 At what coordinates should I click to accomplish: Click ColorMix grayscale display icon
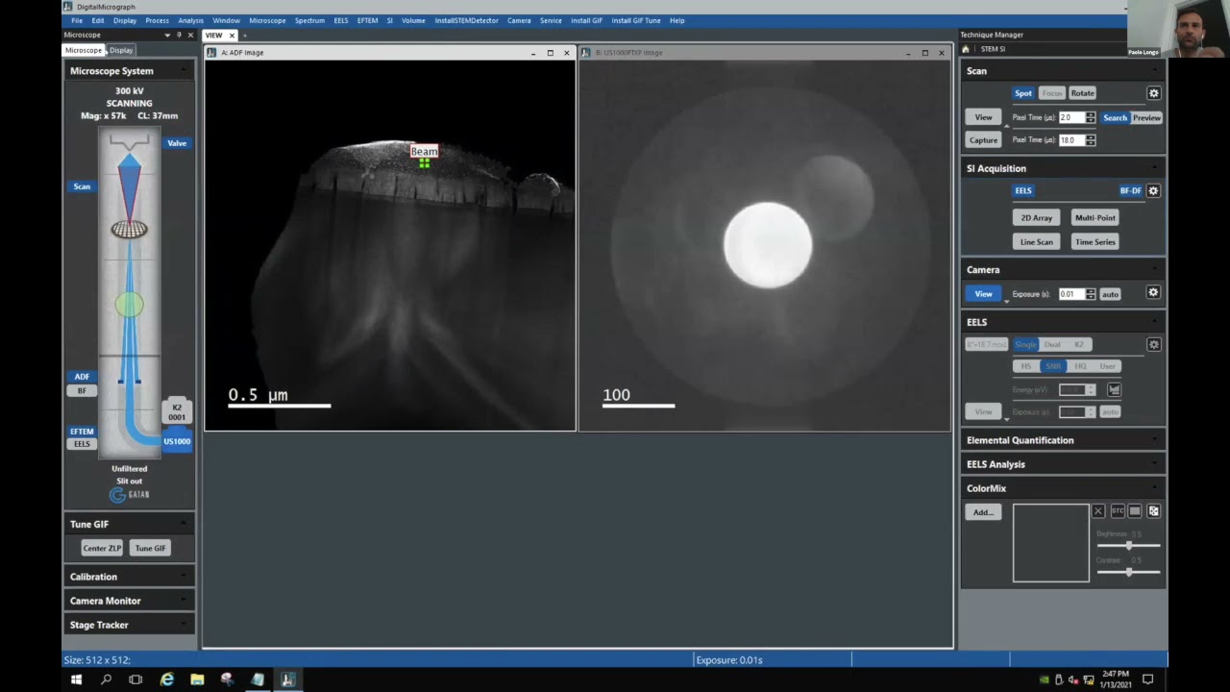click(1135, 511)
